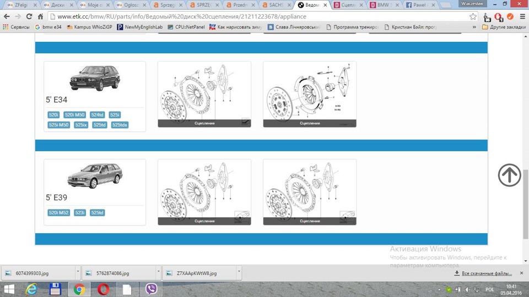Select 520i model for E34
This screenshot has width=529, height=297.
click(53, 115)
